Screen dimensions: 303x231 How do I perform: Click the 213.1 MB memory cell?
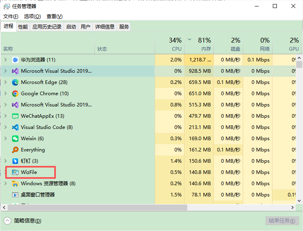tap(199, 127)
